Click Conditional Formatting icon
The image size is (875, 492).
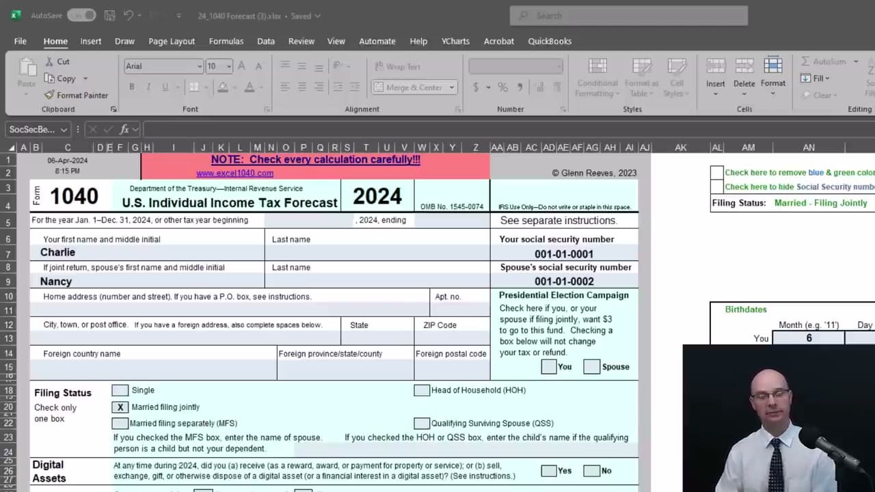tap(597, 66)
